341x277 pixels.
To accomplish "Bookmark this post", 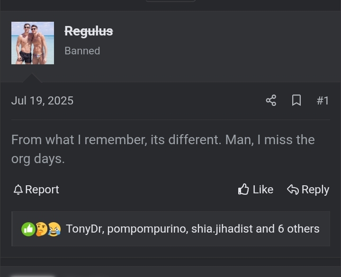I will [296, 101].
